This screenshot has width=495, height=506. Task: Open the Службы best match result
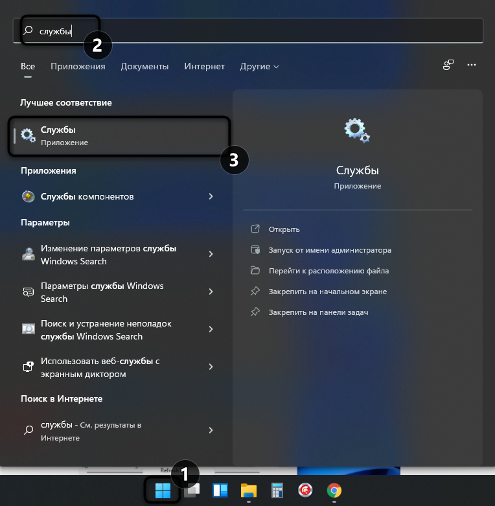click(119, 136)
